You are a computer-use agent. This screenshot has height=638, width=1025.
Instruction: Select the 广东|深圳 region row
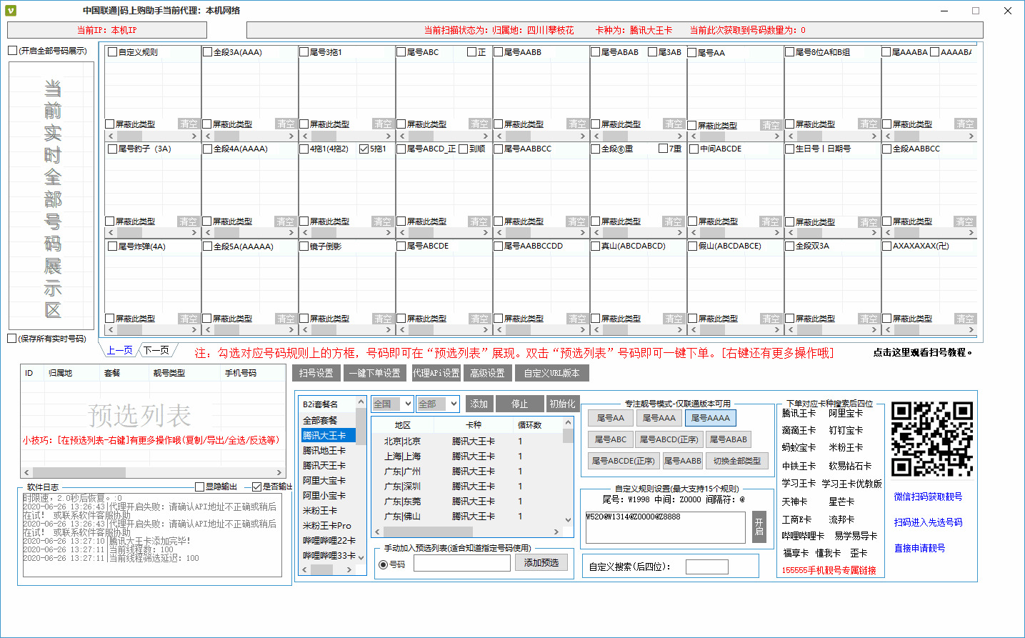tap(467, 486)
